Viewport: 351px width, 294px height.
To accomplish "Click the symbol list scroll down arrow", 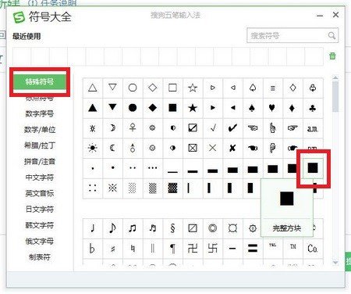I will [335, 262].
